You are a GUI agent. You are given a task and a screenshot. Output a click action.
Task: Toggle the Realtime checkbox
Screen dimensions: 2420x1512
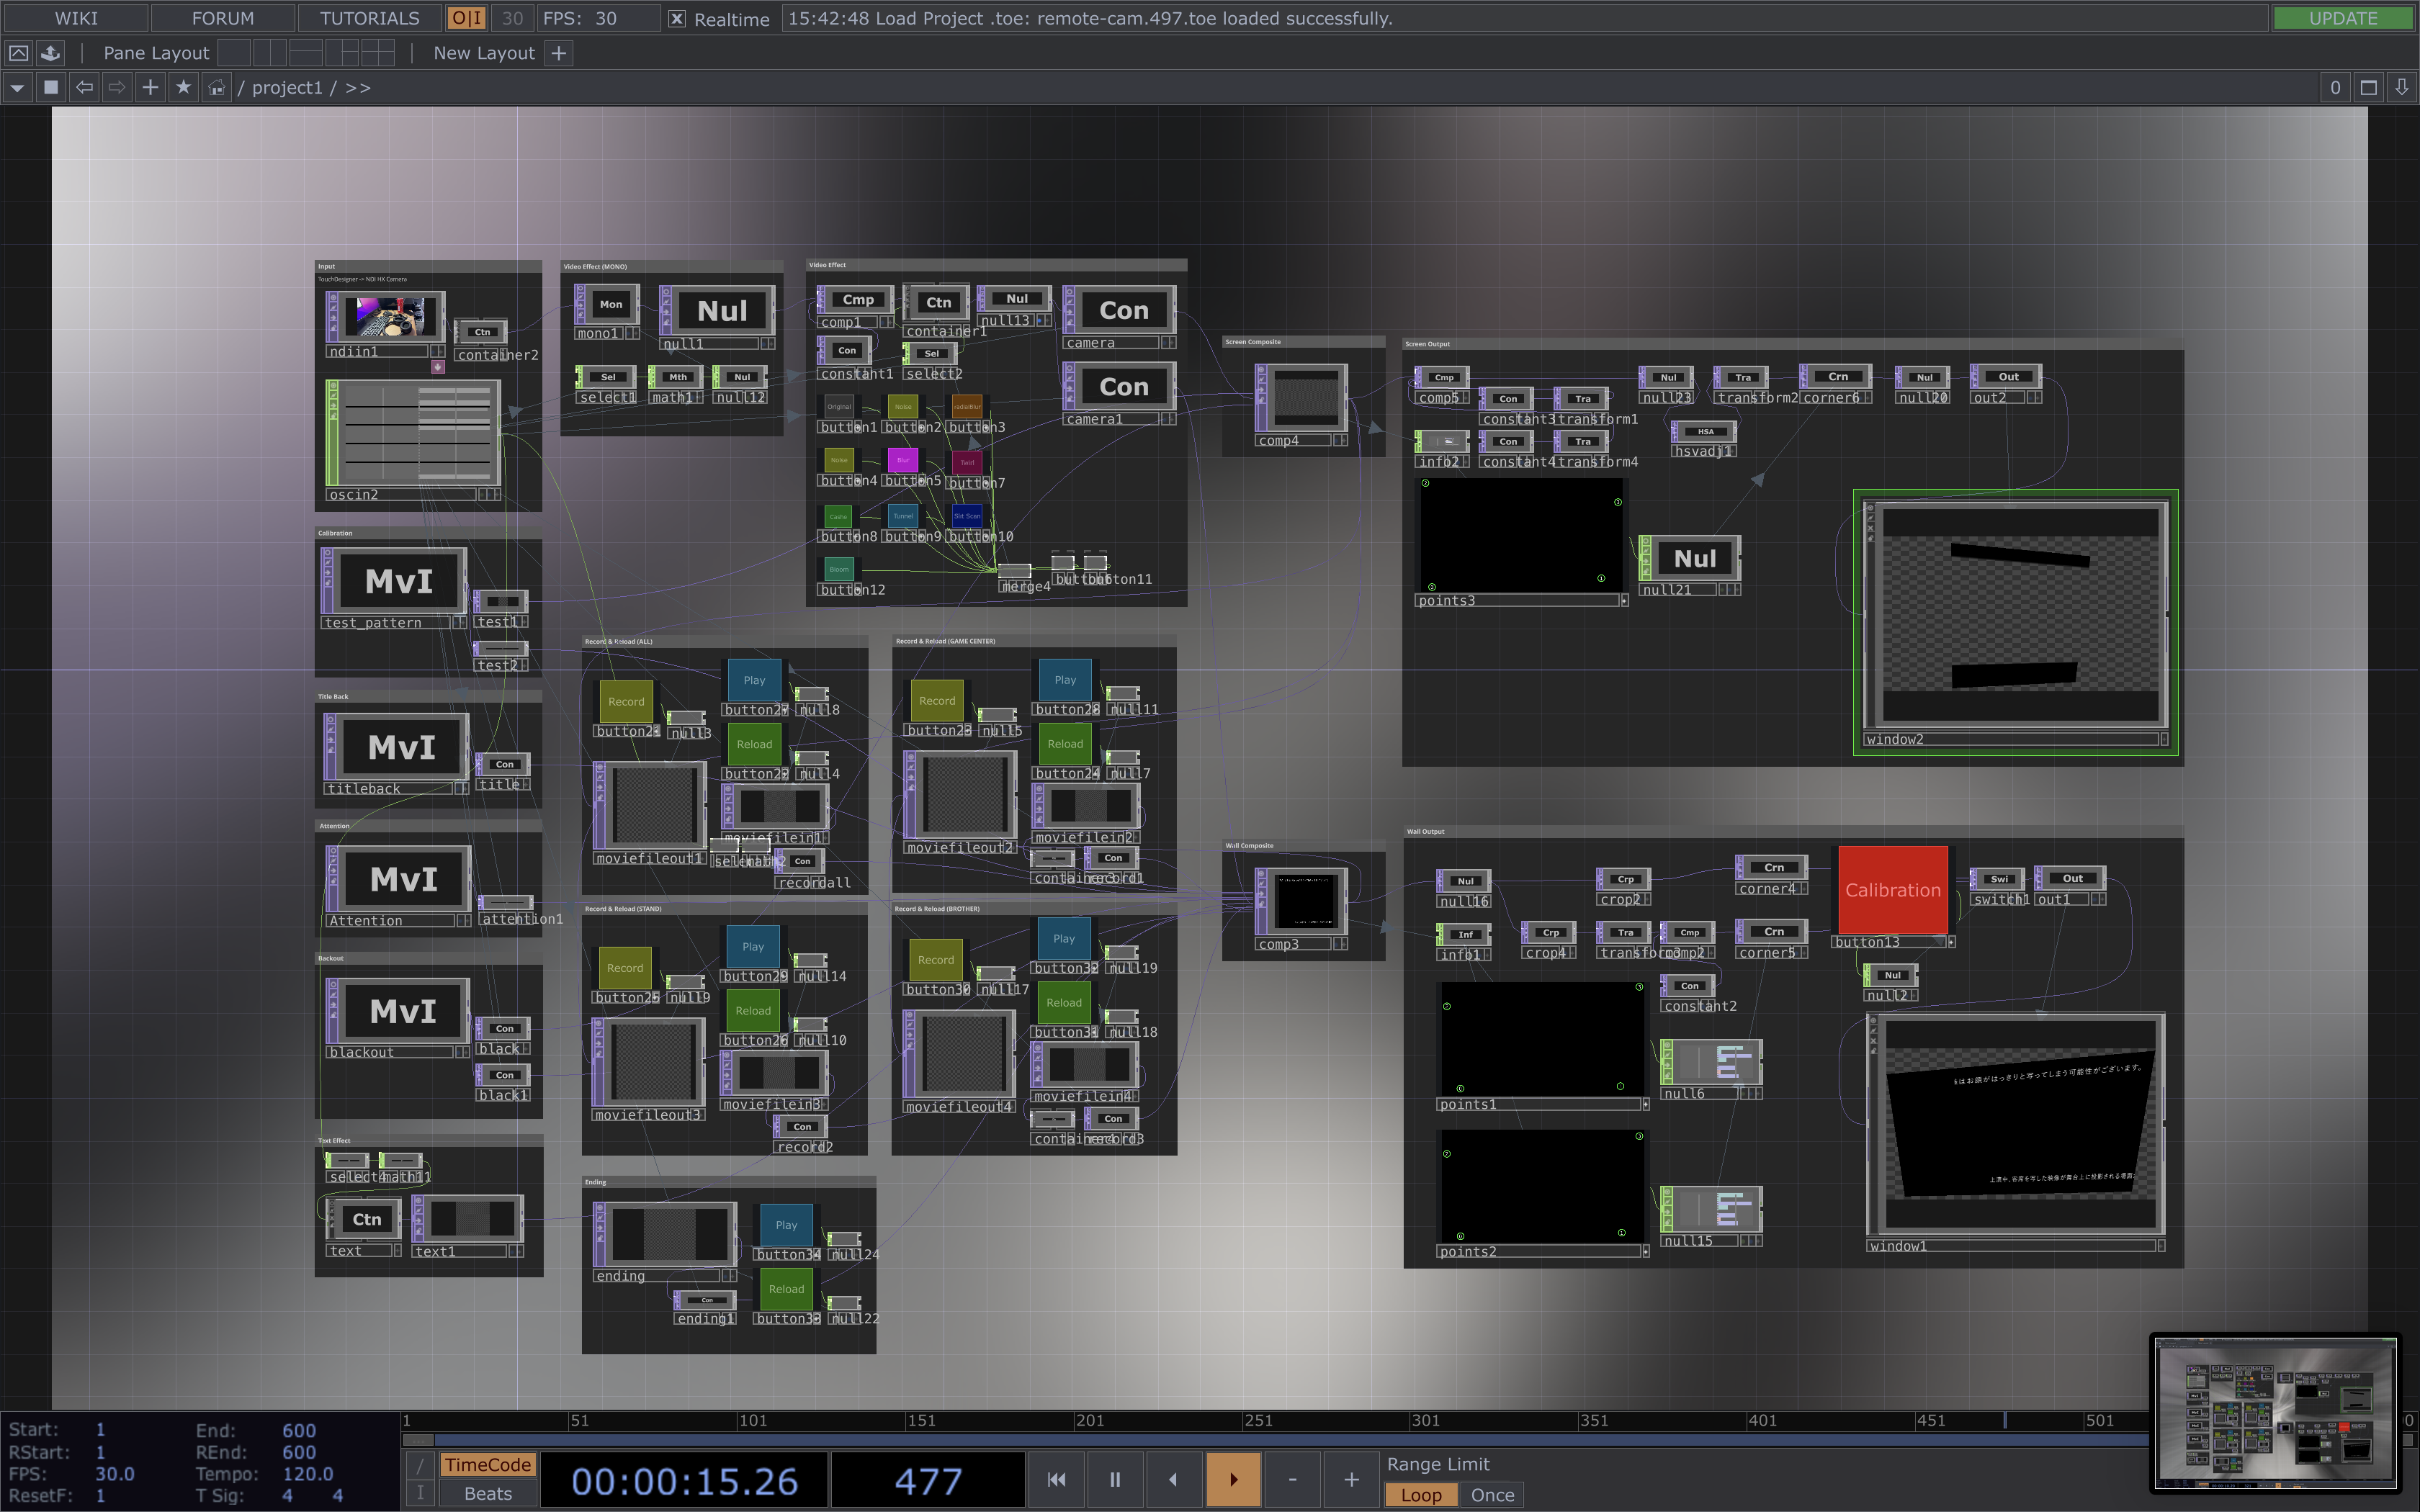(x=677, y=19)
